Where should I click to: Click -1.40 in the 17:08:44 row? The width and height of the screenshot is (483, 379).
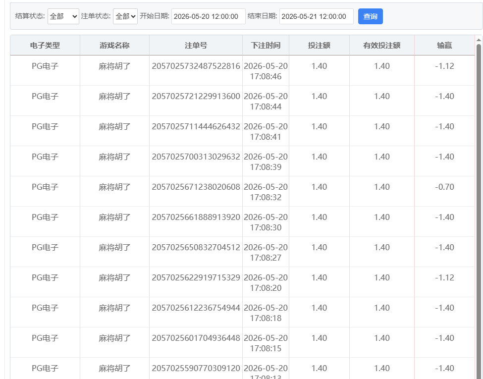point(444,96)
